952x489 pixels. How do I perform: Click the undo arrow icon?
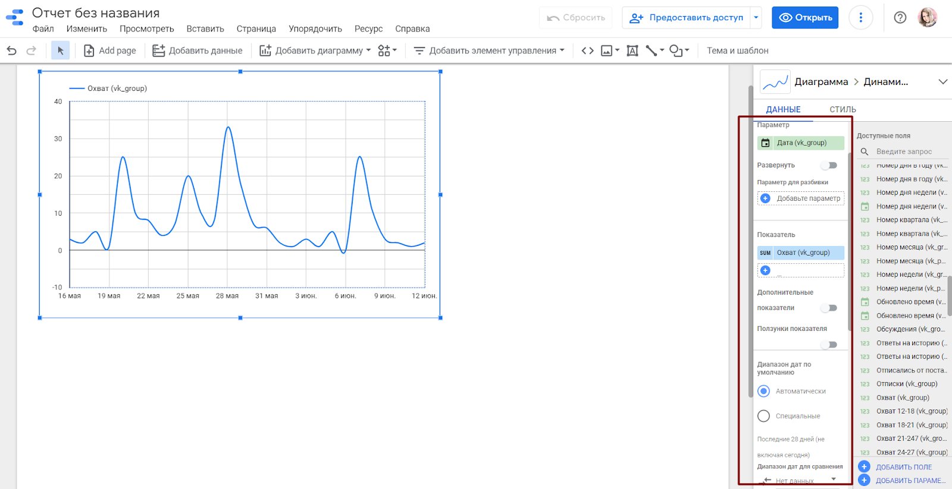click(11, 51)
